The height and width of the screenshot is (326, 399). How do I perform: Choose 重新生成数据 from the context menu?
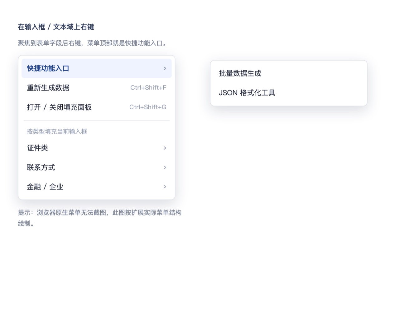point(96,88)
